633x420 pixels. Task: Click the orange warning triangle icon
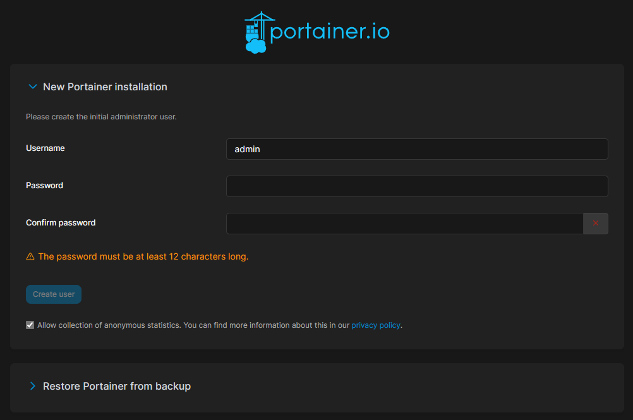coord(30,257)
